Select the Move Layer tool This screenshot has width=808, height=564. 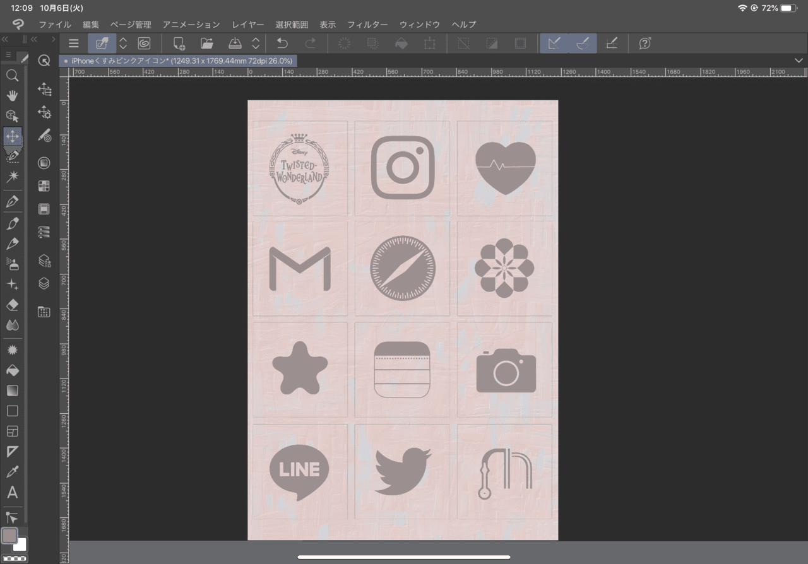(12, 136)
